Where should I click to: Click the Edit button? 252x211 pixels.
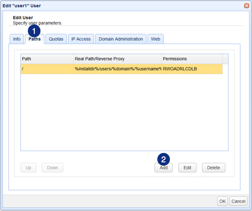pyautogui.click(x=187, y=168)
